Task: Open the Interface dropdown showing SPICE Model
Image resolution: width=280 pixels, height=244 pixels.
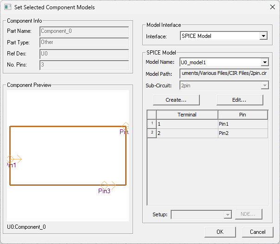Action: [x=223, y=36]
